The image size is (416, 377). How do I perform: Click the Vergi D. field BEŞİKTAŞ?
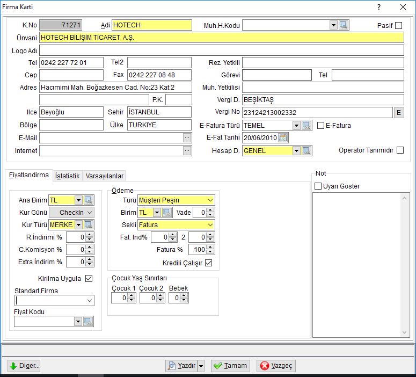323,100
